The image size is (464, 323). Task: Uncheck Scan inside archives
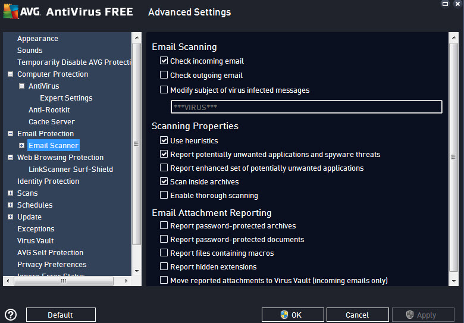click(164, 181)
